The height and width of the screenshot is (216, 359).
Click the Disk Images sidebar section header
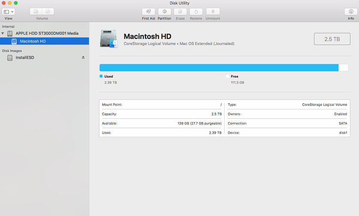pyautogui.click(x=12, y=51)
